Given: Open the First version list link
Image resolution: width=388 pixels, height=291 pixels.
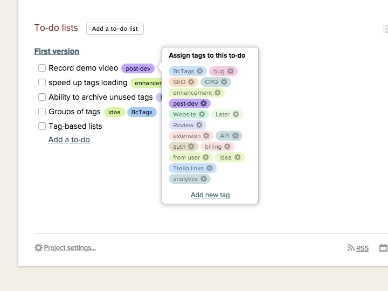Looking at the screenshot, I should coord(57,51).
